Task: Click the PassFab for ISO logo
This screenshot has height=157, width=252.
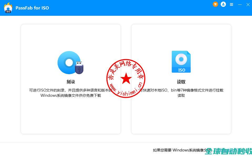Action: click(8, 8)
